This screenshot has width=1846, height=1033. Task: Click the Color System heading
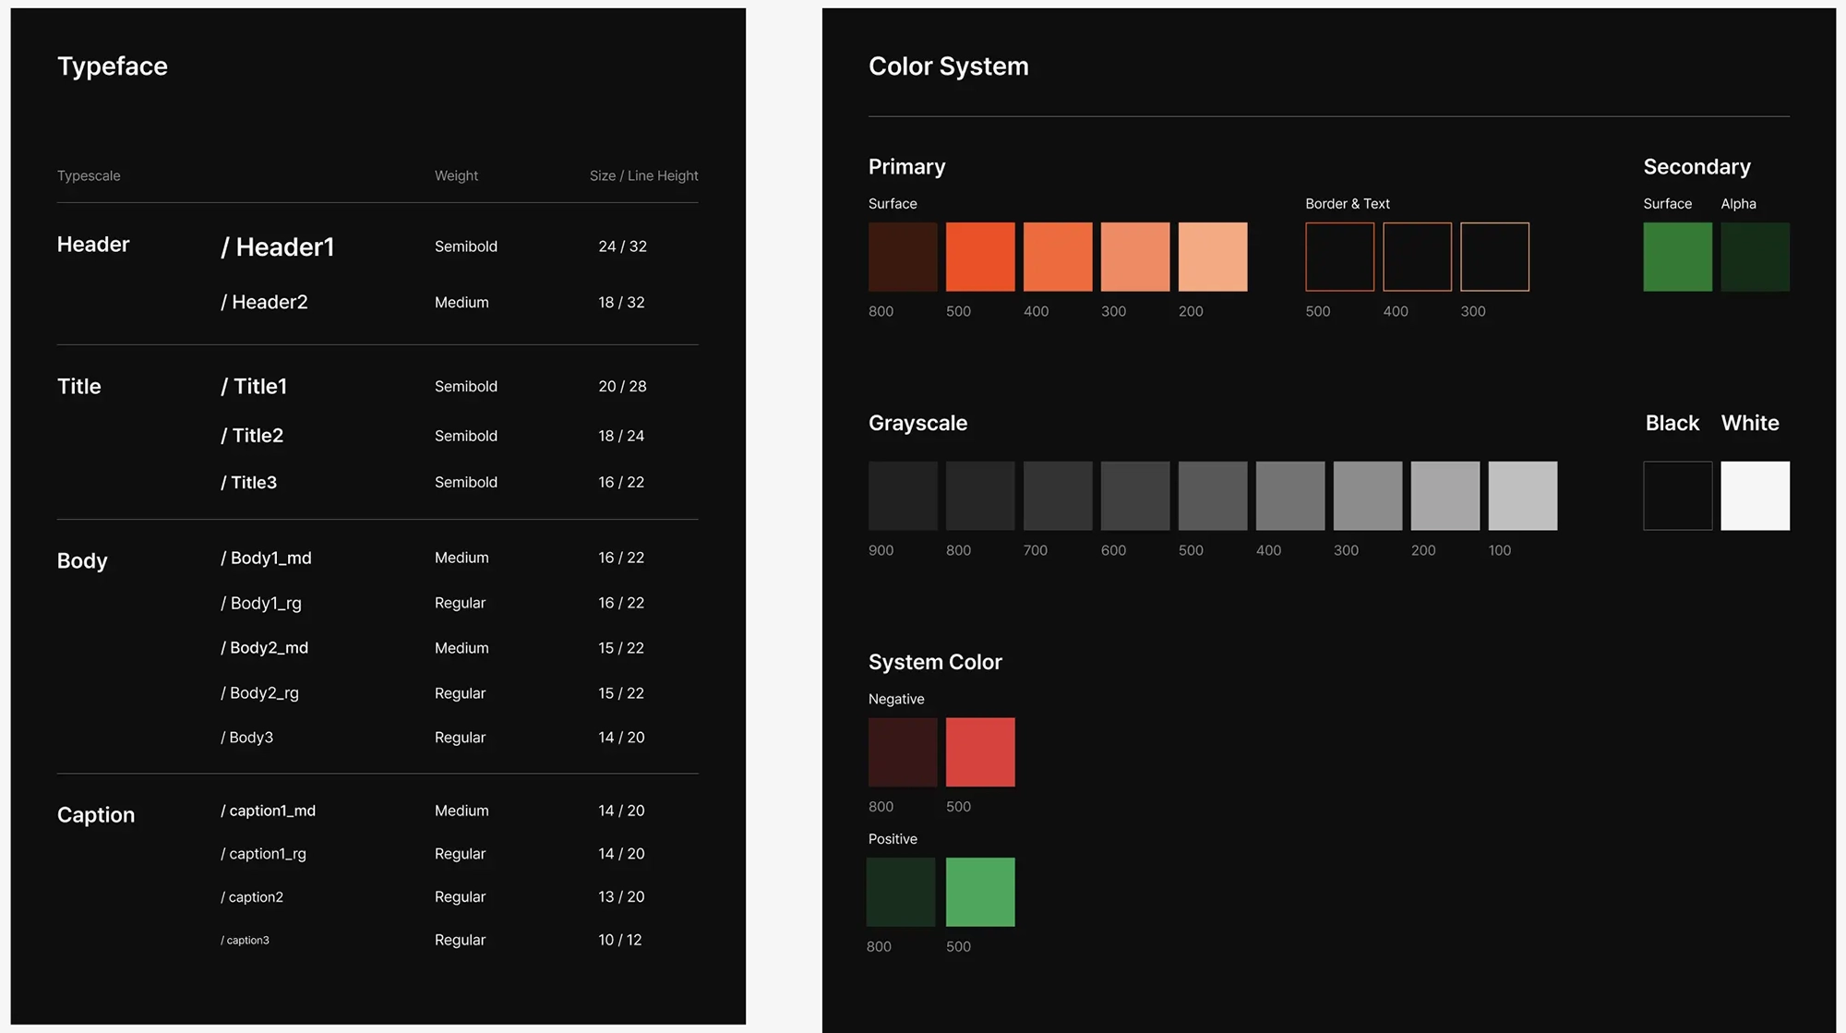[948, 66]
